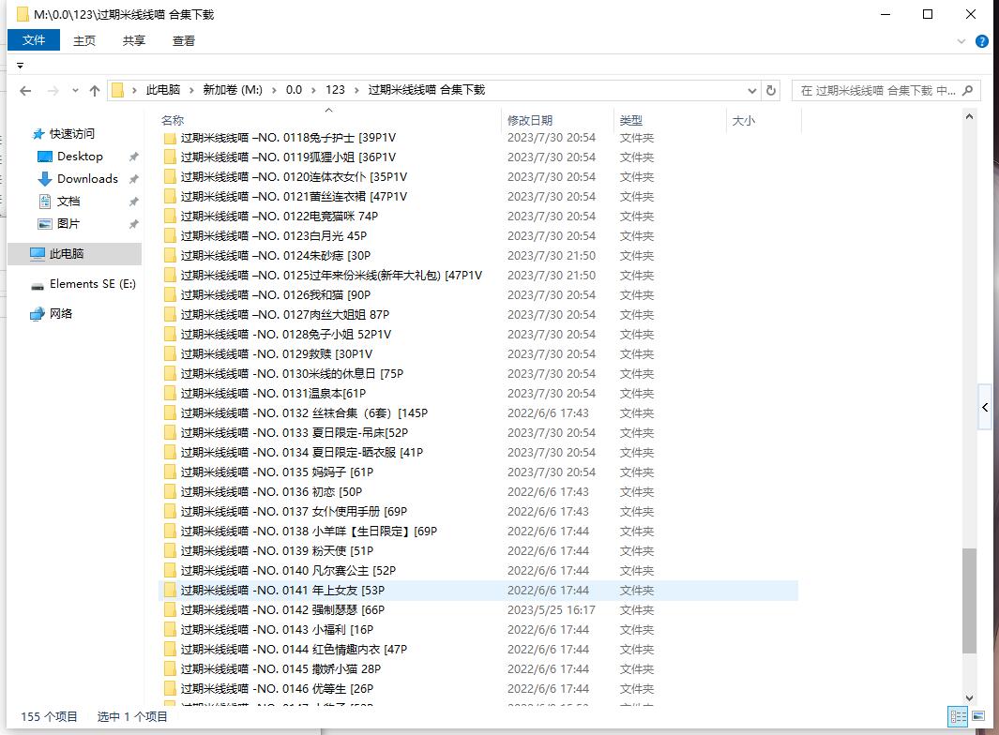Screen dimensions: 999x735
Task: Open the Quick Access Toolbar dropdown arrow
Action: pos(21,66)
